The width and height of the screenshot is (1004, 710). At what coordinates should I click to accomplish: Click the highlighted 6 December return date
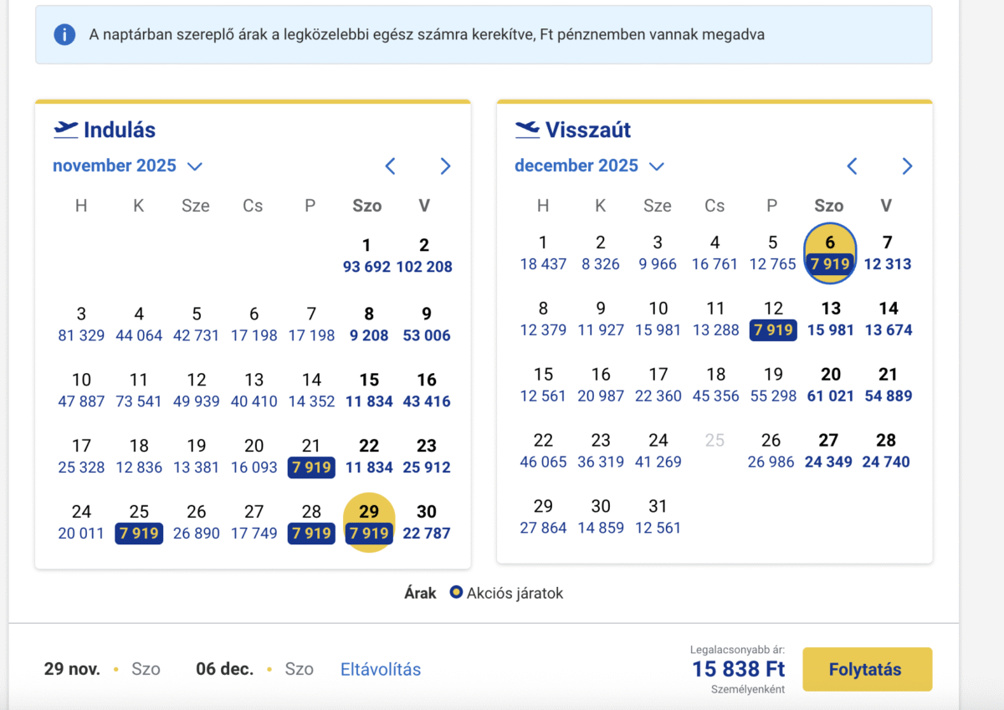(830, 254)
